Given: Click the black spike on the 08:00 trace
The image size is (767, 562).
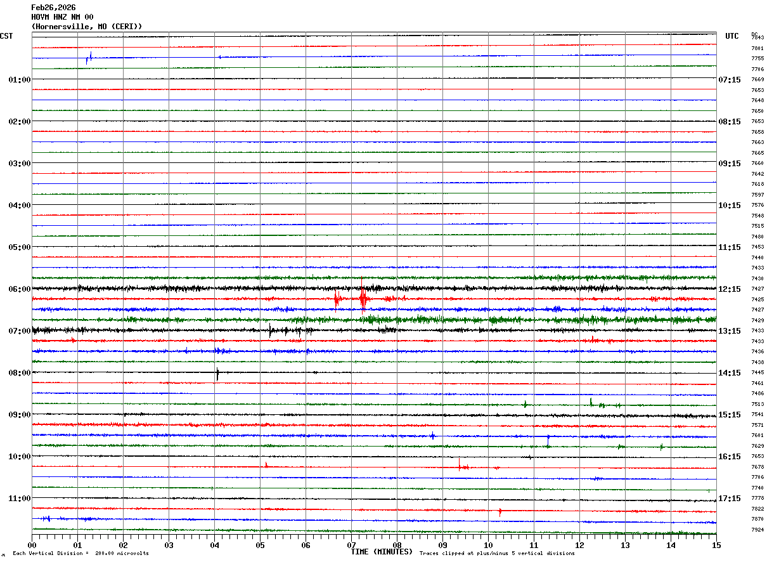Looking at the screenshot, I should coord(217,374).
